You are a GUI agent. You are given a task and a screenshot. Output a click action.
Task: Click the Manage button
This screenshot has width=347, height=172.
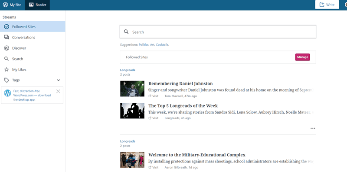point(302,57)
